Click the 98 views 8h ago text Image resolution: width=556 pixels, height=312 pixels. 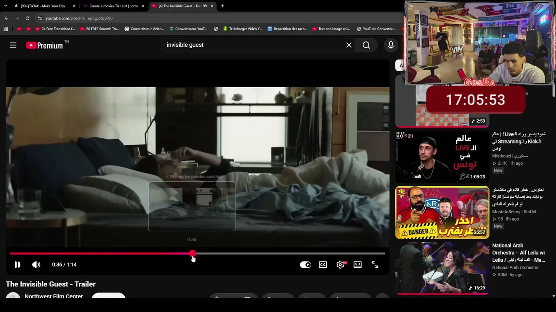(506, 219)
